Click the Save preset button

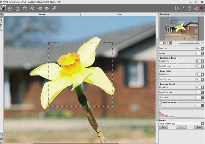(163, 127)
